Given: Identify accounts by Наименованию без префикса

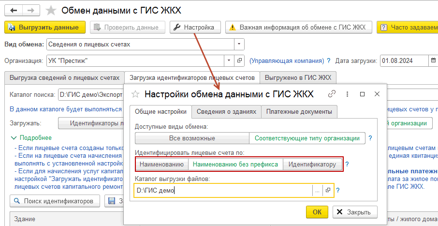Looking at the screenshot, I should point(235,164).
